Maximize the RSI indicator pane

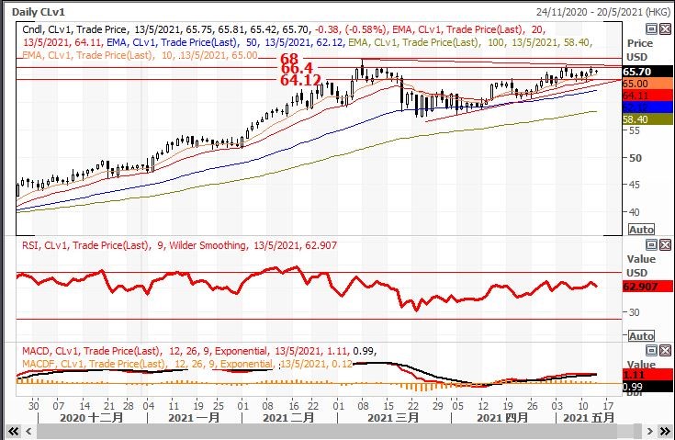point(651,244)
